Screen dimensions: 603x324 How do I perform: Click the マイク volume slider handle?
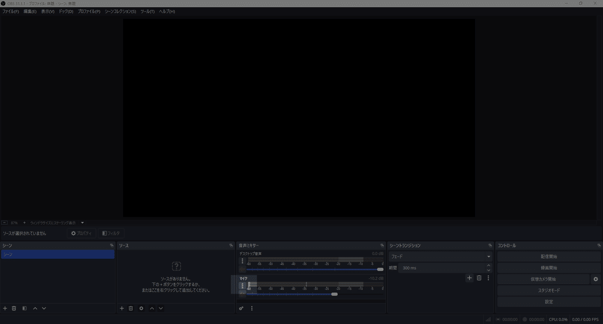(x=334, y=294)
